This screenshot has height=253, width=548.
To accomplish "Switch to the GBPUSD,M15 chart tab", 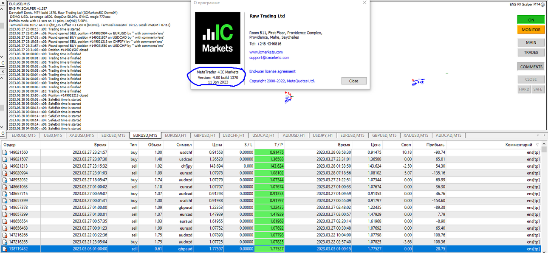I will [384, 135].
